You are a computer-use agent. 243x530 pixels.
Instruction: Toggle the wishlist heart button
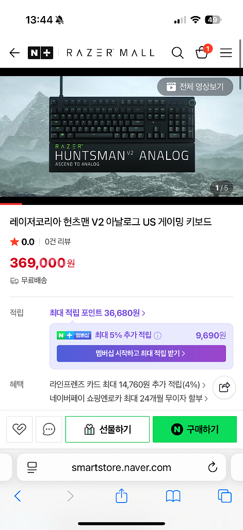[x=19, y=429]
